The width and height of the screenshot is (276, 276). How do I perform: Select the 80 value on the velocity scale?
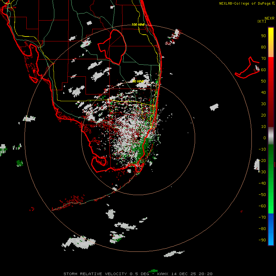263,47
